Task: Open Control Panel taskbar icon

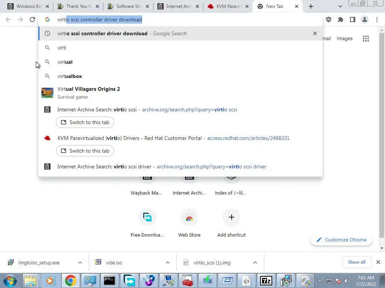Action: coord(90,280)
